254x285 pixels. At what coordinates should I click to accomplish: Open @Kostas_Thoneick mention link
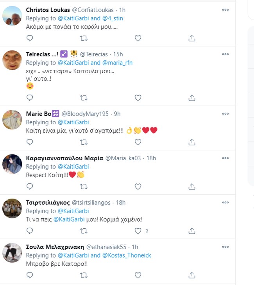pyautogui.click(x=127, y=255)
